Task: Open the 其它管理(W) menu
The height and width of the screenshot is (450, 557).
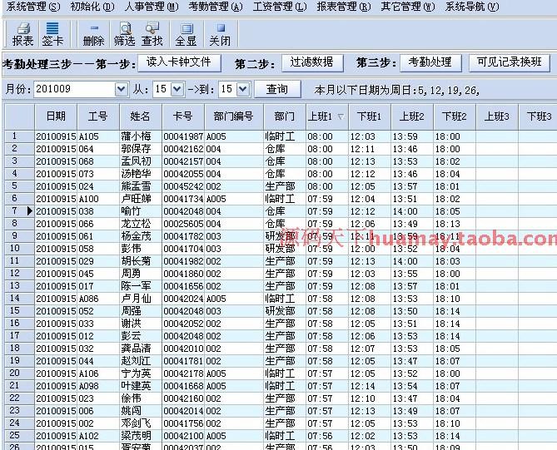Action: click(408, 7)
